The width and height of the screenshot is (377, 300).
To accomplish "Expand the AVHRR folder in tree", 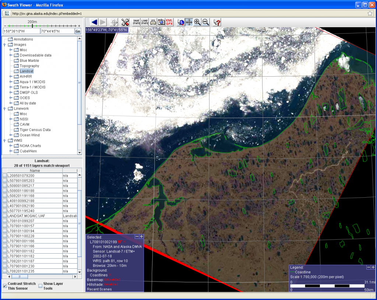I will click(x=11, y=77).
